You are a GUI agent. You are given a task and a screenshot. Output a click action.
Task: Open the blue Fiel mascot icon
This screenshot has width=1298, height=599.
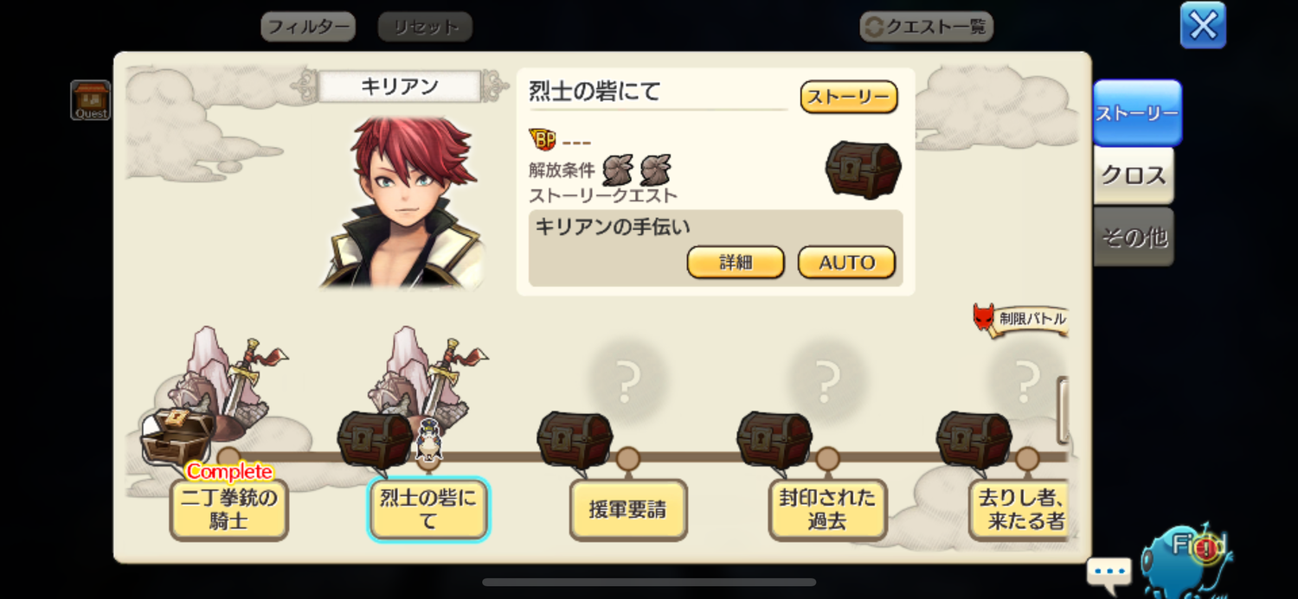[1186, 559]
